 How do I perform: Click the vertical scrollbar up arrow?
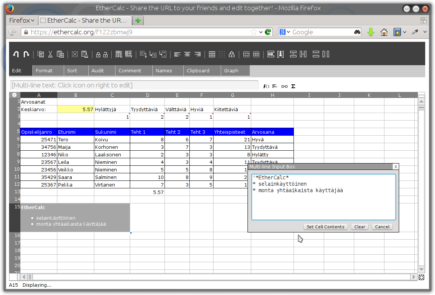tap(421, 101)
